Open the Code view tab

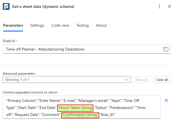(60, 25)
